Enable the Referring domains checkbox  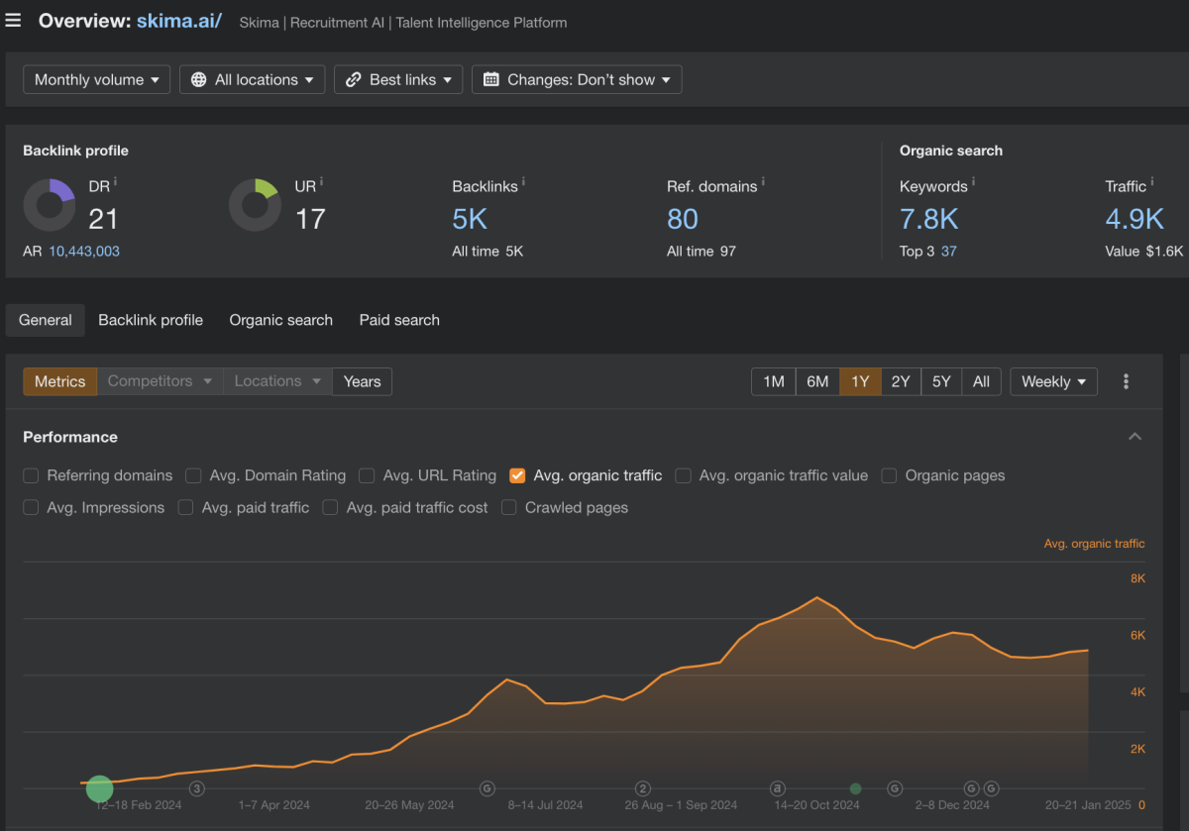click(x=31, y=475)
